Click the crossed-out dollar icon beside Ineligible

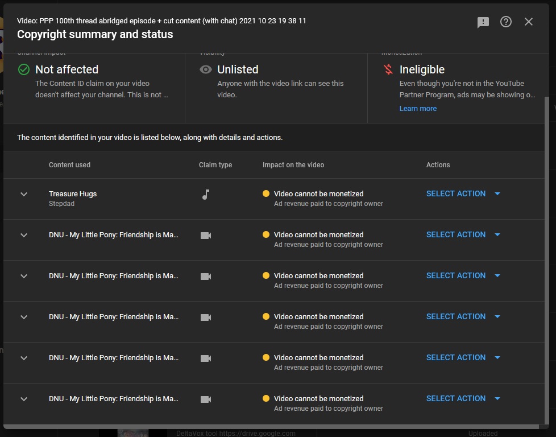[388, 69]
